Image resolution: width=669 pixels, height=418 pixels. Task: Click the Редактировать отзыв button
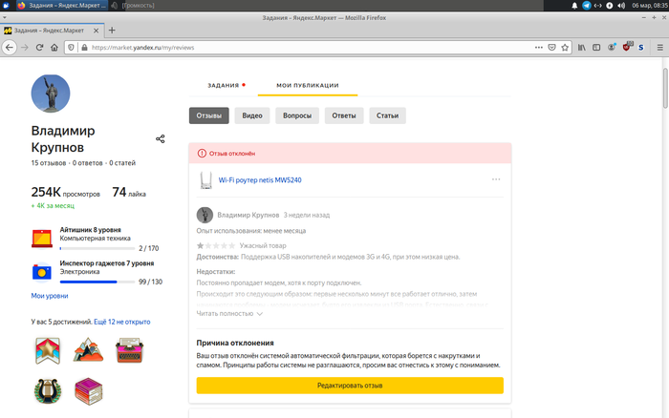[350, 386]
